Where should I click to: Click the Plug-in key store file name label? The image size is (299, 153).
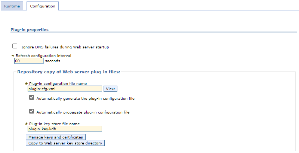click(x=54, y=124)
